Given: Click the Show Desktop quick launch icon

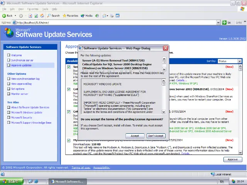Looking at the screenshot, I should pos(30,181).
